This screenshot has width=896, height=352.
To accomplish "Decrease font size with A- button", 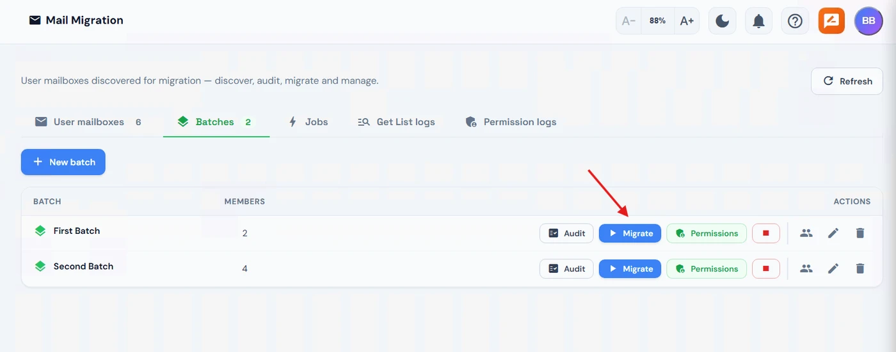I will pos(628,20).
